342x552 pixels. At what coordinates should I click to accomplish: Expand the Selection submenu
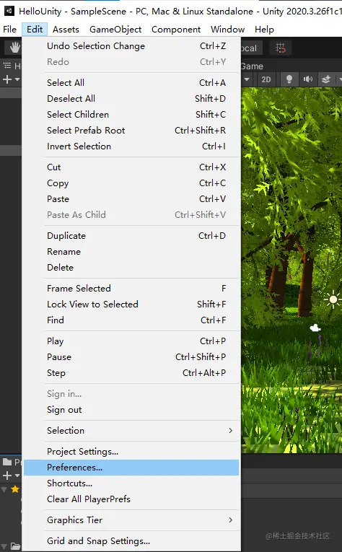coord(131,430)
